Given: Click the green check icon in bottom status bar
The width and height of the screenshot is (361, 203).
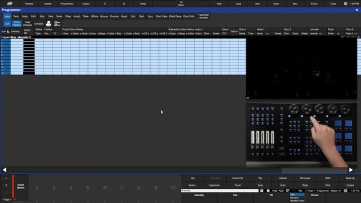Looking at the screenshot, I should pyautogui.click(x=345, y=191).
